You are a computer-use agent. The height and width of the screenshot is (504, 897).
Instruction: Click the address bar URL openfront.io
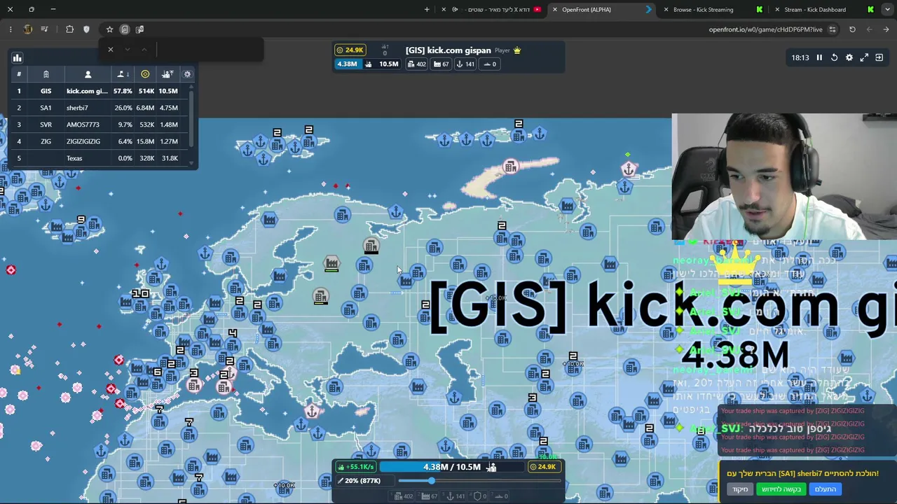765,29
